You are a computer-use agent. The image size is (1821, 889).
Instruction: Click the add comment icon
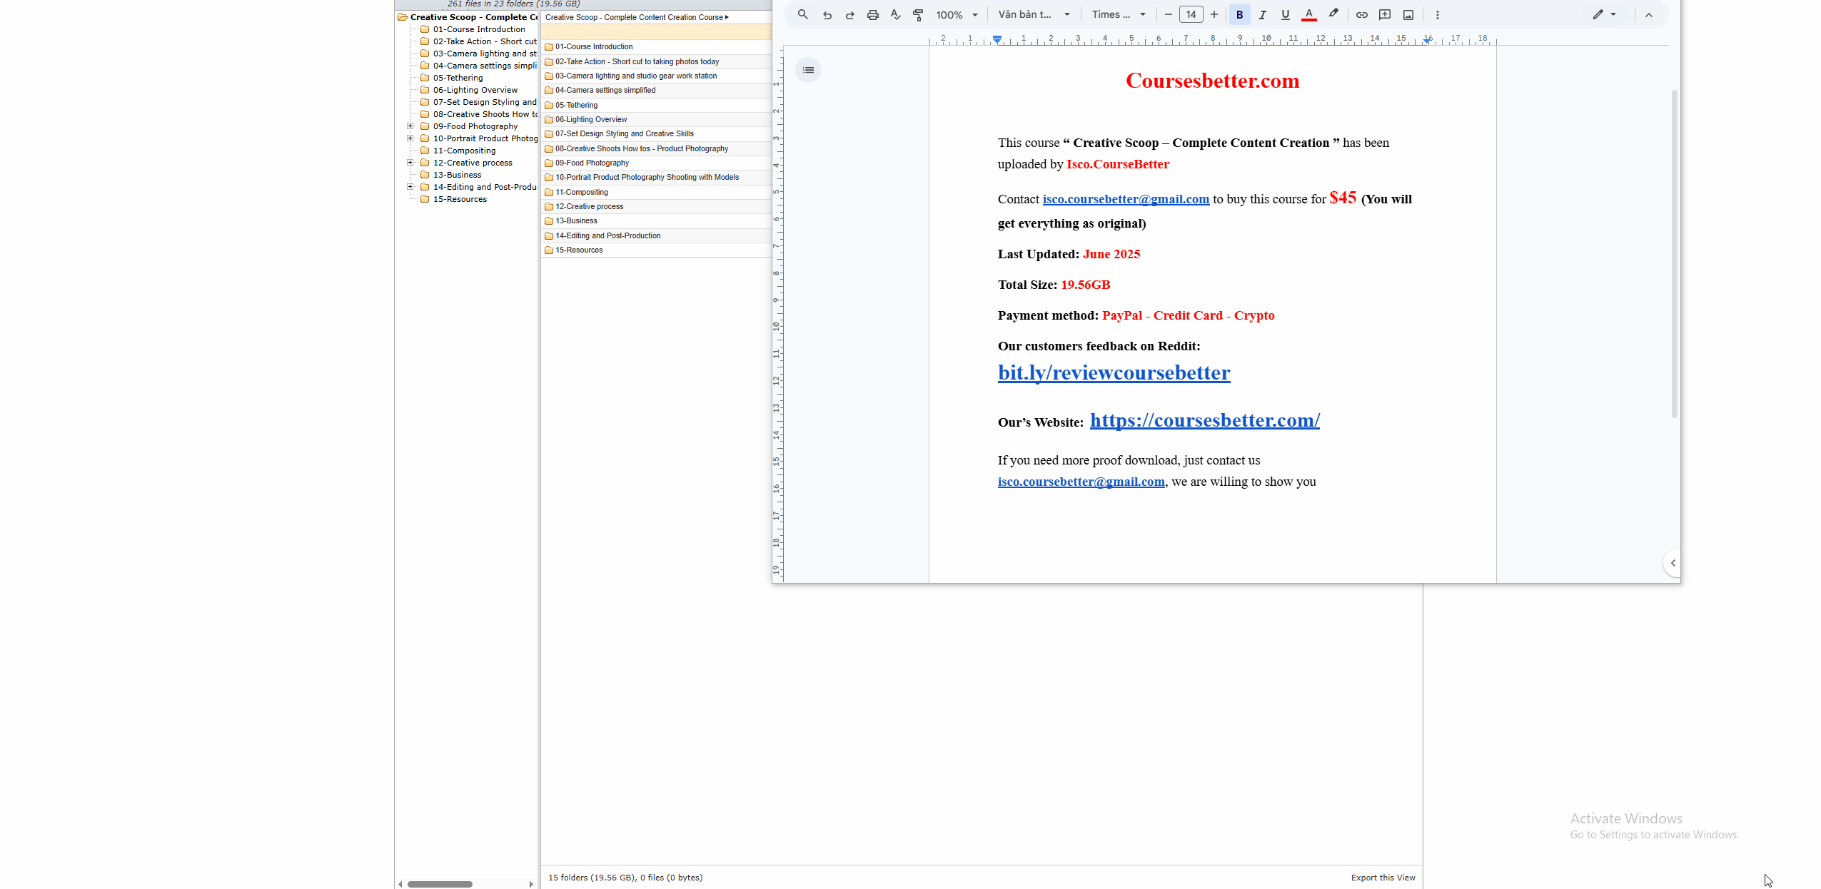tap(1385, 15)
